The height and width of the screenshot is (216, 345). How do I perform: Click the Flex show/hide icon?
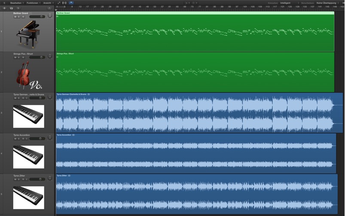[x=64, y=3]
